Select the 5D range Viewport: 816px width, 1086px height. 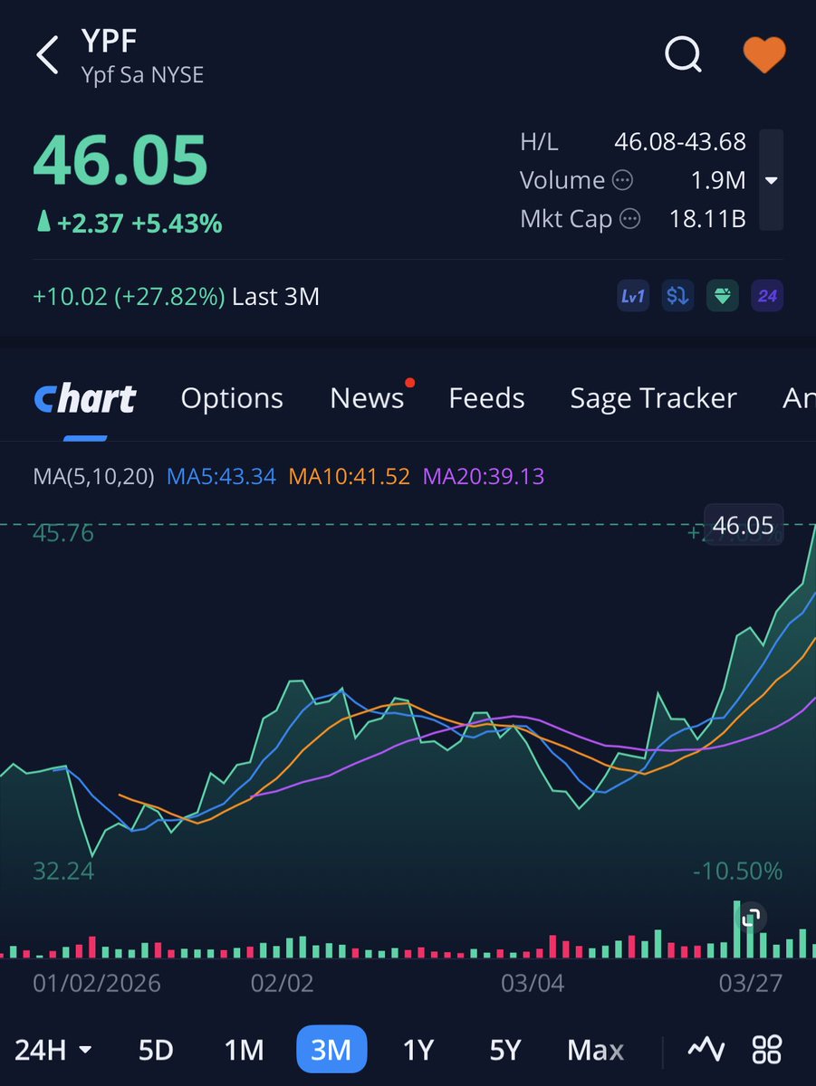point(156,1050)
